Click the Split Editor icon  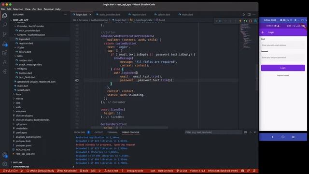[x=249, y=14]
